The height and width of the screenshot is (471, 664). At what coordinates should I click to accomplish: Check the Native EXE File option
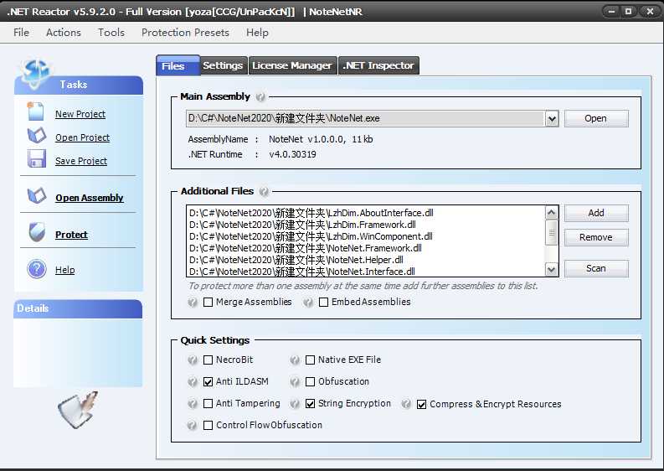tap(310, 360)
